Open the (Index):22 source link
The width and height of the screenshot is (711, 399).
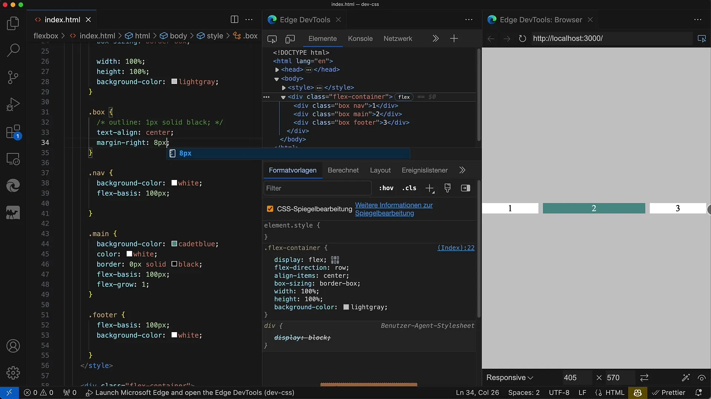[x=456, y=248]
